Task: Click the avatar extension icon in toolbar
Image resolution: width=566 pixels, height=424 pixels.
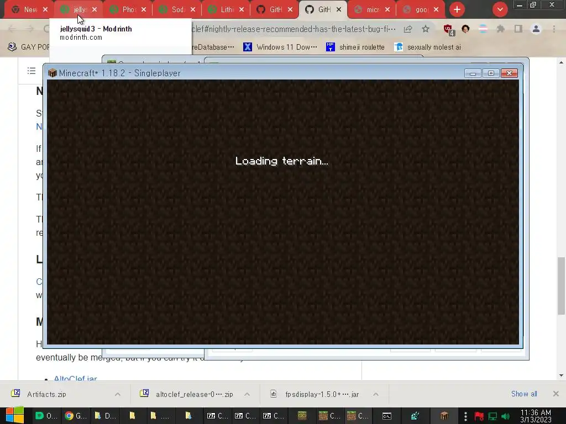Action: [465, 29]
